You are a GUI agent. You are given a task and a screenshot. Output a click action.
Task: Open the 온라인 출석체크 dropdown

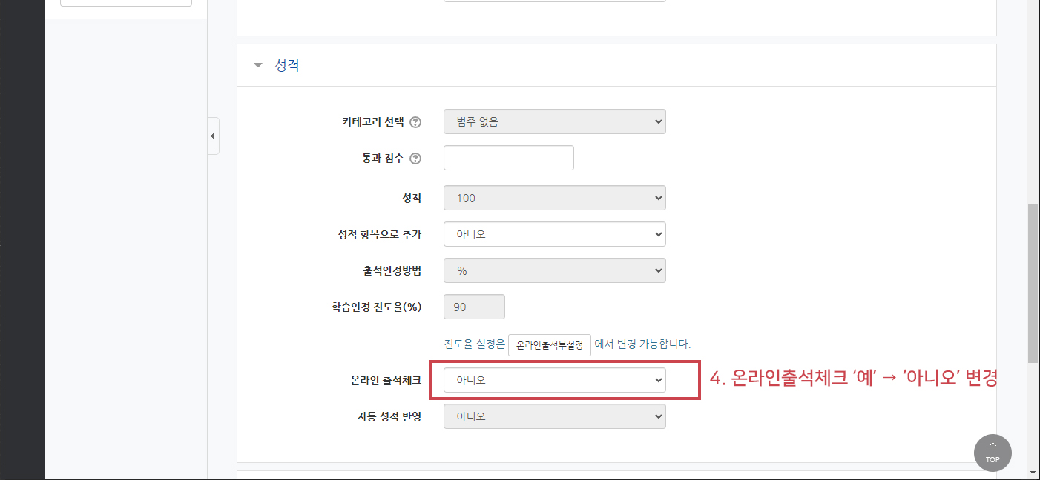tap(555, 380)
